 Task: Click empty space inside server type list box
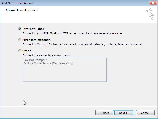(65, 74)
